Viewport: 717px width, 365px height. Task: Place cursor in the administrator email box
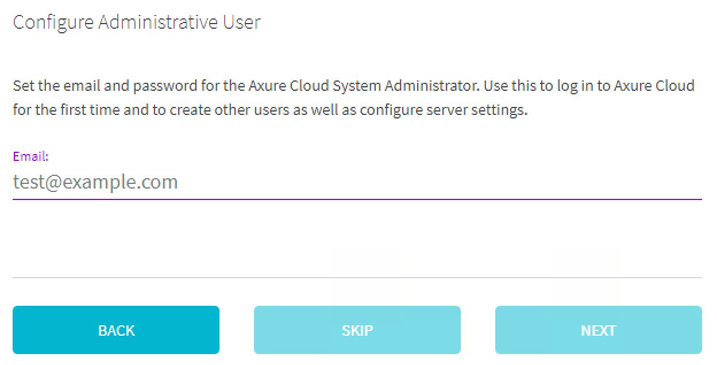point(356,182)
